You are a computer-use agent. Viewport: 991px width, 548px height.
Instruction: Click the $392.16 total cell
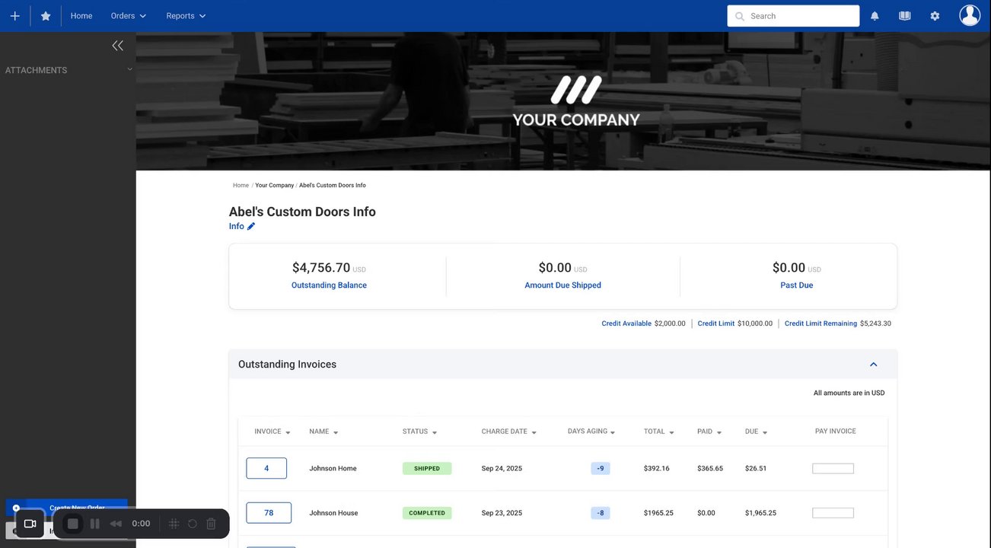click(x=656, y=469)
